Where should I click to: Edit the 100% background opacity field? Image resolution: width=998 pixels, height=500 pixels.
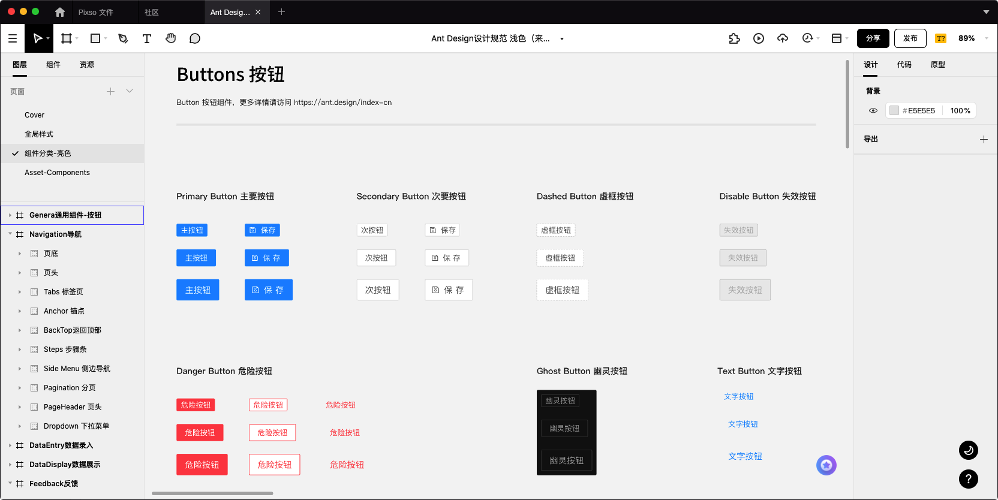[x=960, y=110]
